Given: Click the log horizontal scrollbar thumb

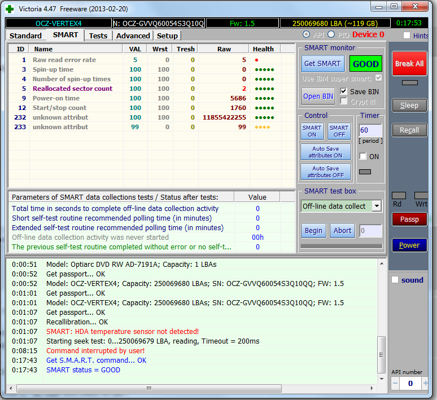Looking at the screenshot, I should click(149, 388).
